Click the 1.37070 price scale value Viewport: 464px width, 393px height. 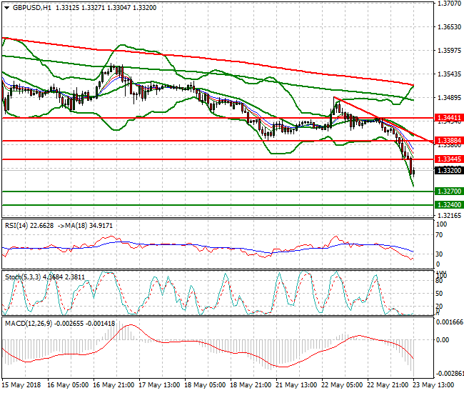coord(450,4)
